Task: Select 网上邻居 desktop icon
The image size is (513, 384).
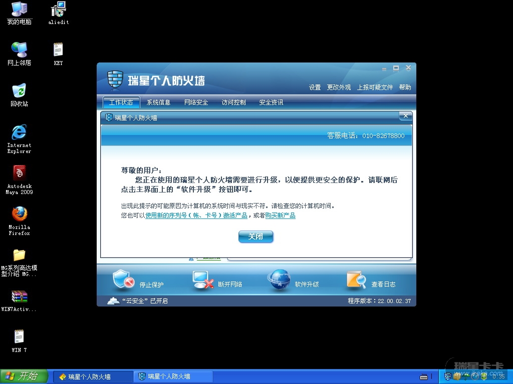Action: (20, 54)
